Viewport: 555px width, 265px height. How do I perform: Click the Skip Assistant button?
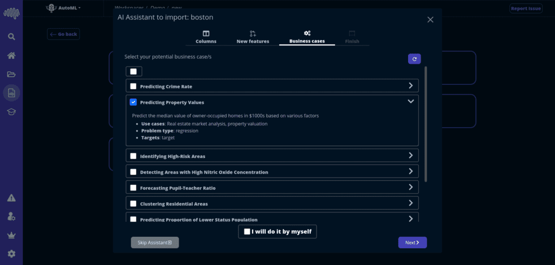click(x=154, y=242)
